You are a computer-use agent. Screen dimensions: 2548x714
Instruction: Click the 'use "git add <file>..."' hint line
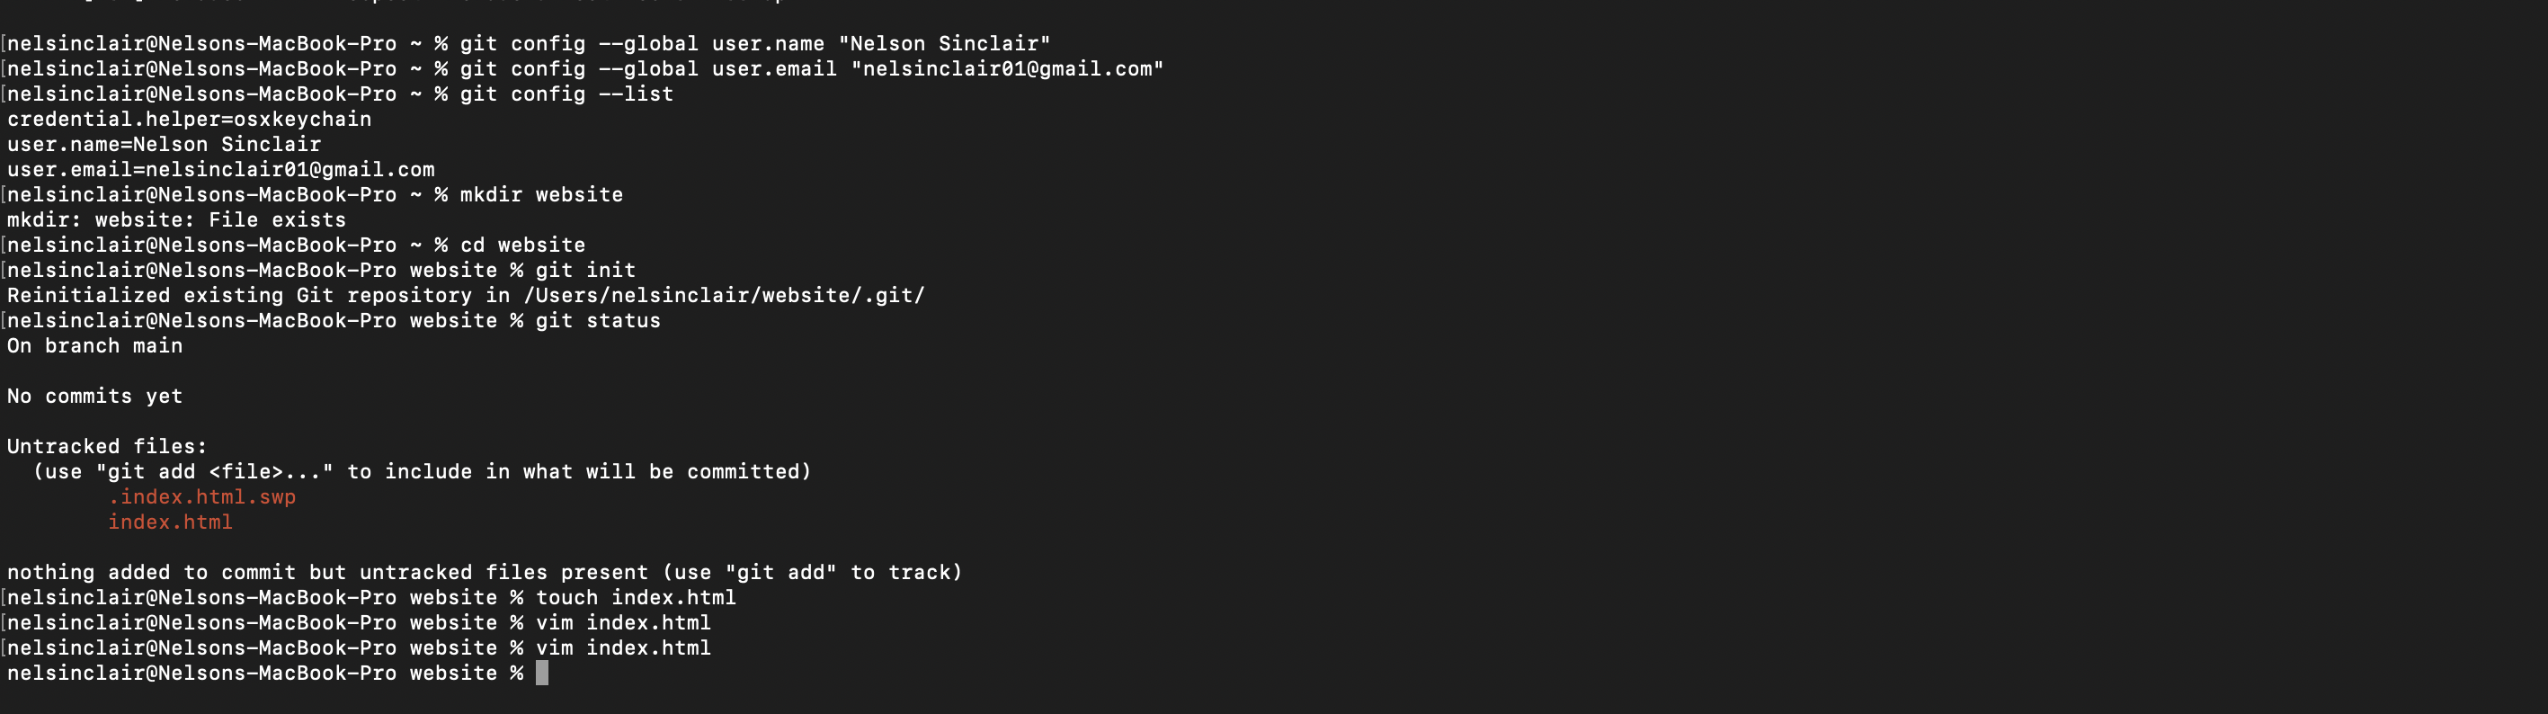click(x=423, y=472)
